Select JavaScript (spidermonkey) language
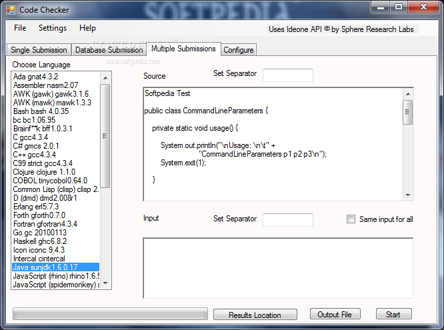 pos(56,285)
